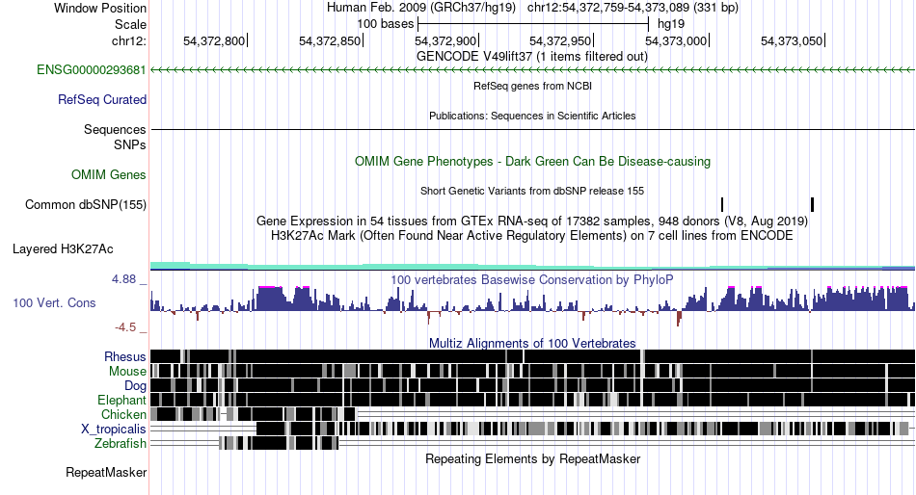Click the Sequences track label
This screenshot has height=495, width=916.
[115, 130]
